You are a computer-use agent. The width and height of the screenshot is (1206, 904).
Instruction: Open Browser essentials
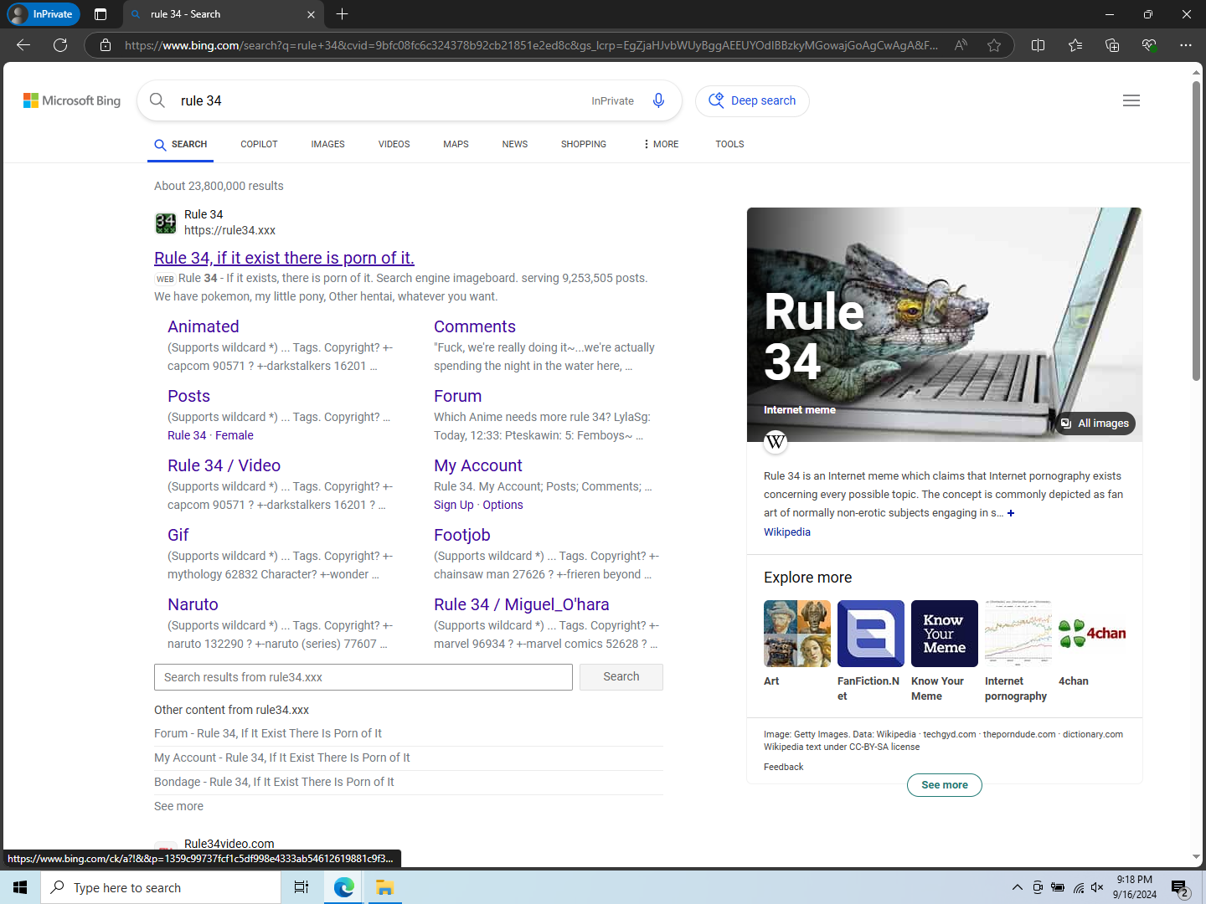click(x=1149, y=45)
